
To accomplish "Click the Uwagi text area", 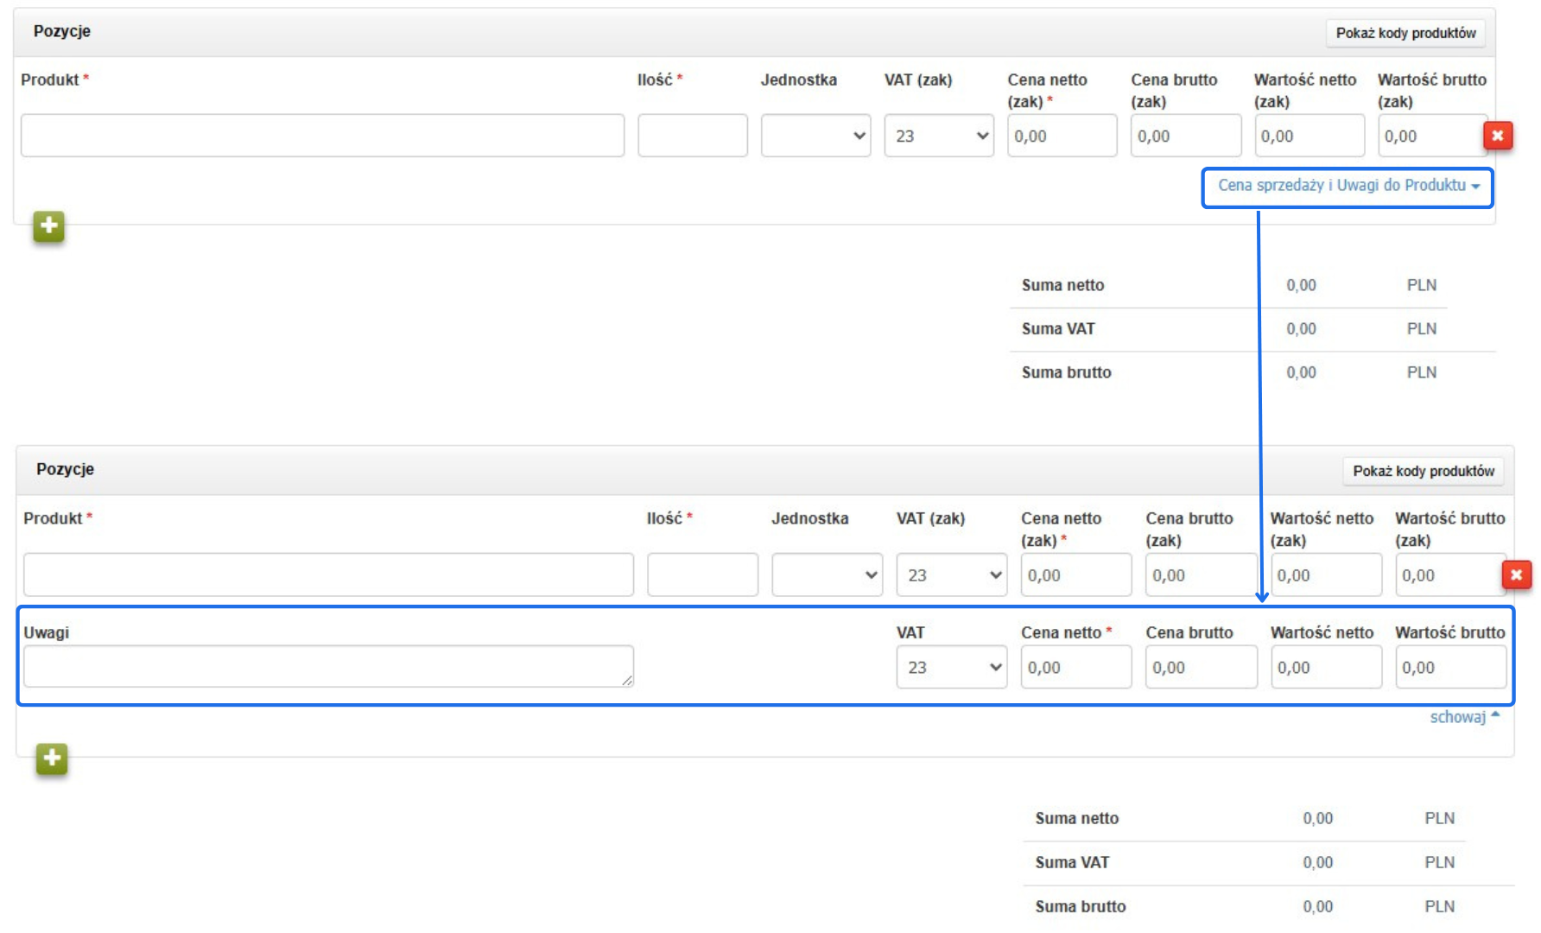I will tap(328, 667).
